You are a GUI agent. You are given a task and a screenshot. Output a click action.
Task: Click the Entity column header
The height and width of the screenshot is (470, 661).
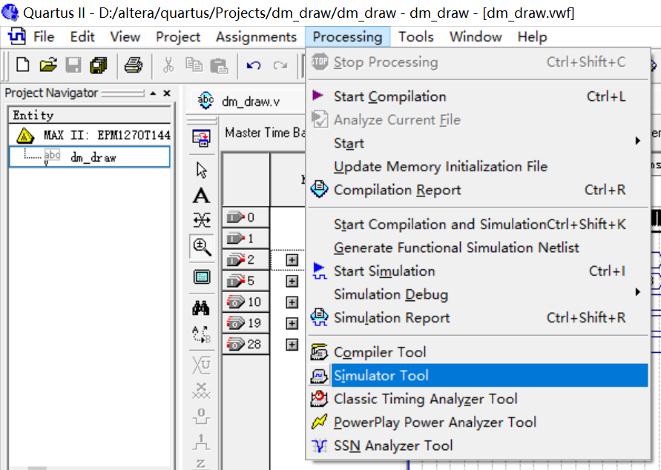pyautogui.click(x=89, y=115)
